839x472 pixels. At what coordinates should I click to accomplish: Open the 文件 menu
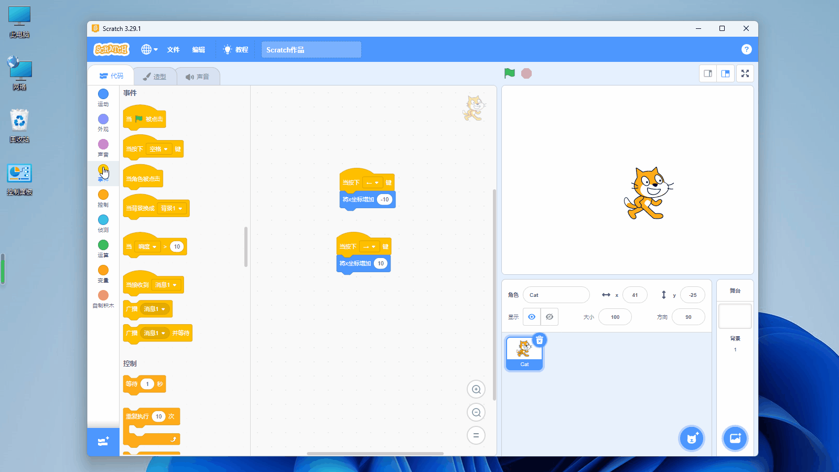173,49
